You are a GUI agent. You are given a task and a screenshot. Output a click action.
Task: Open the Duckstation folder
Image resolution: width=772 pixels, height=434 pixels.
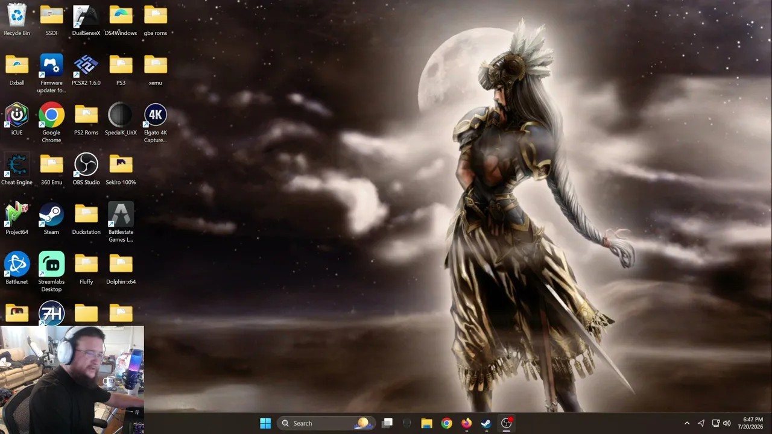tap(86, 219)
